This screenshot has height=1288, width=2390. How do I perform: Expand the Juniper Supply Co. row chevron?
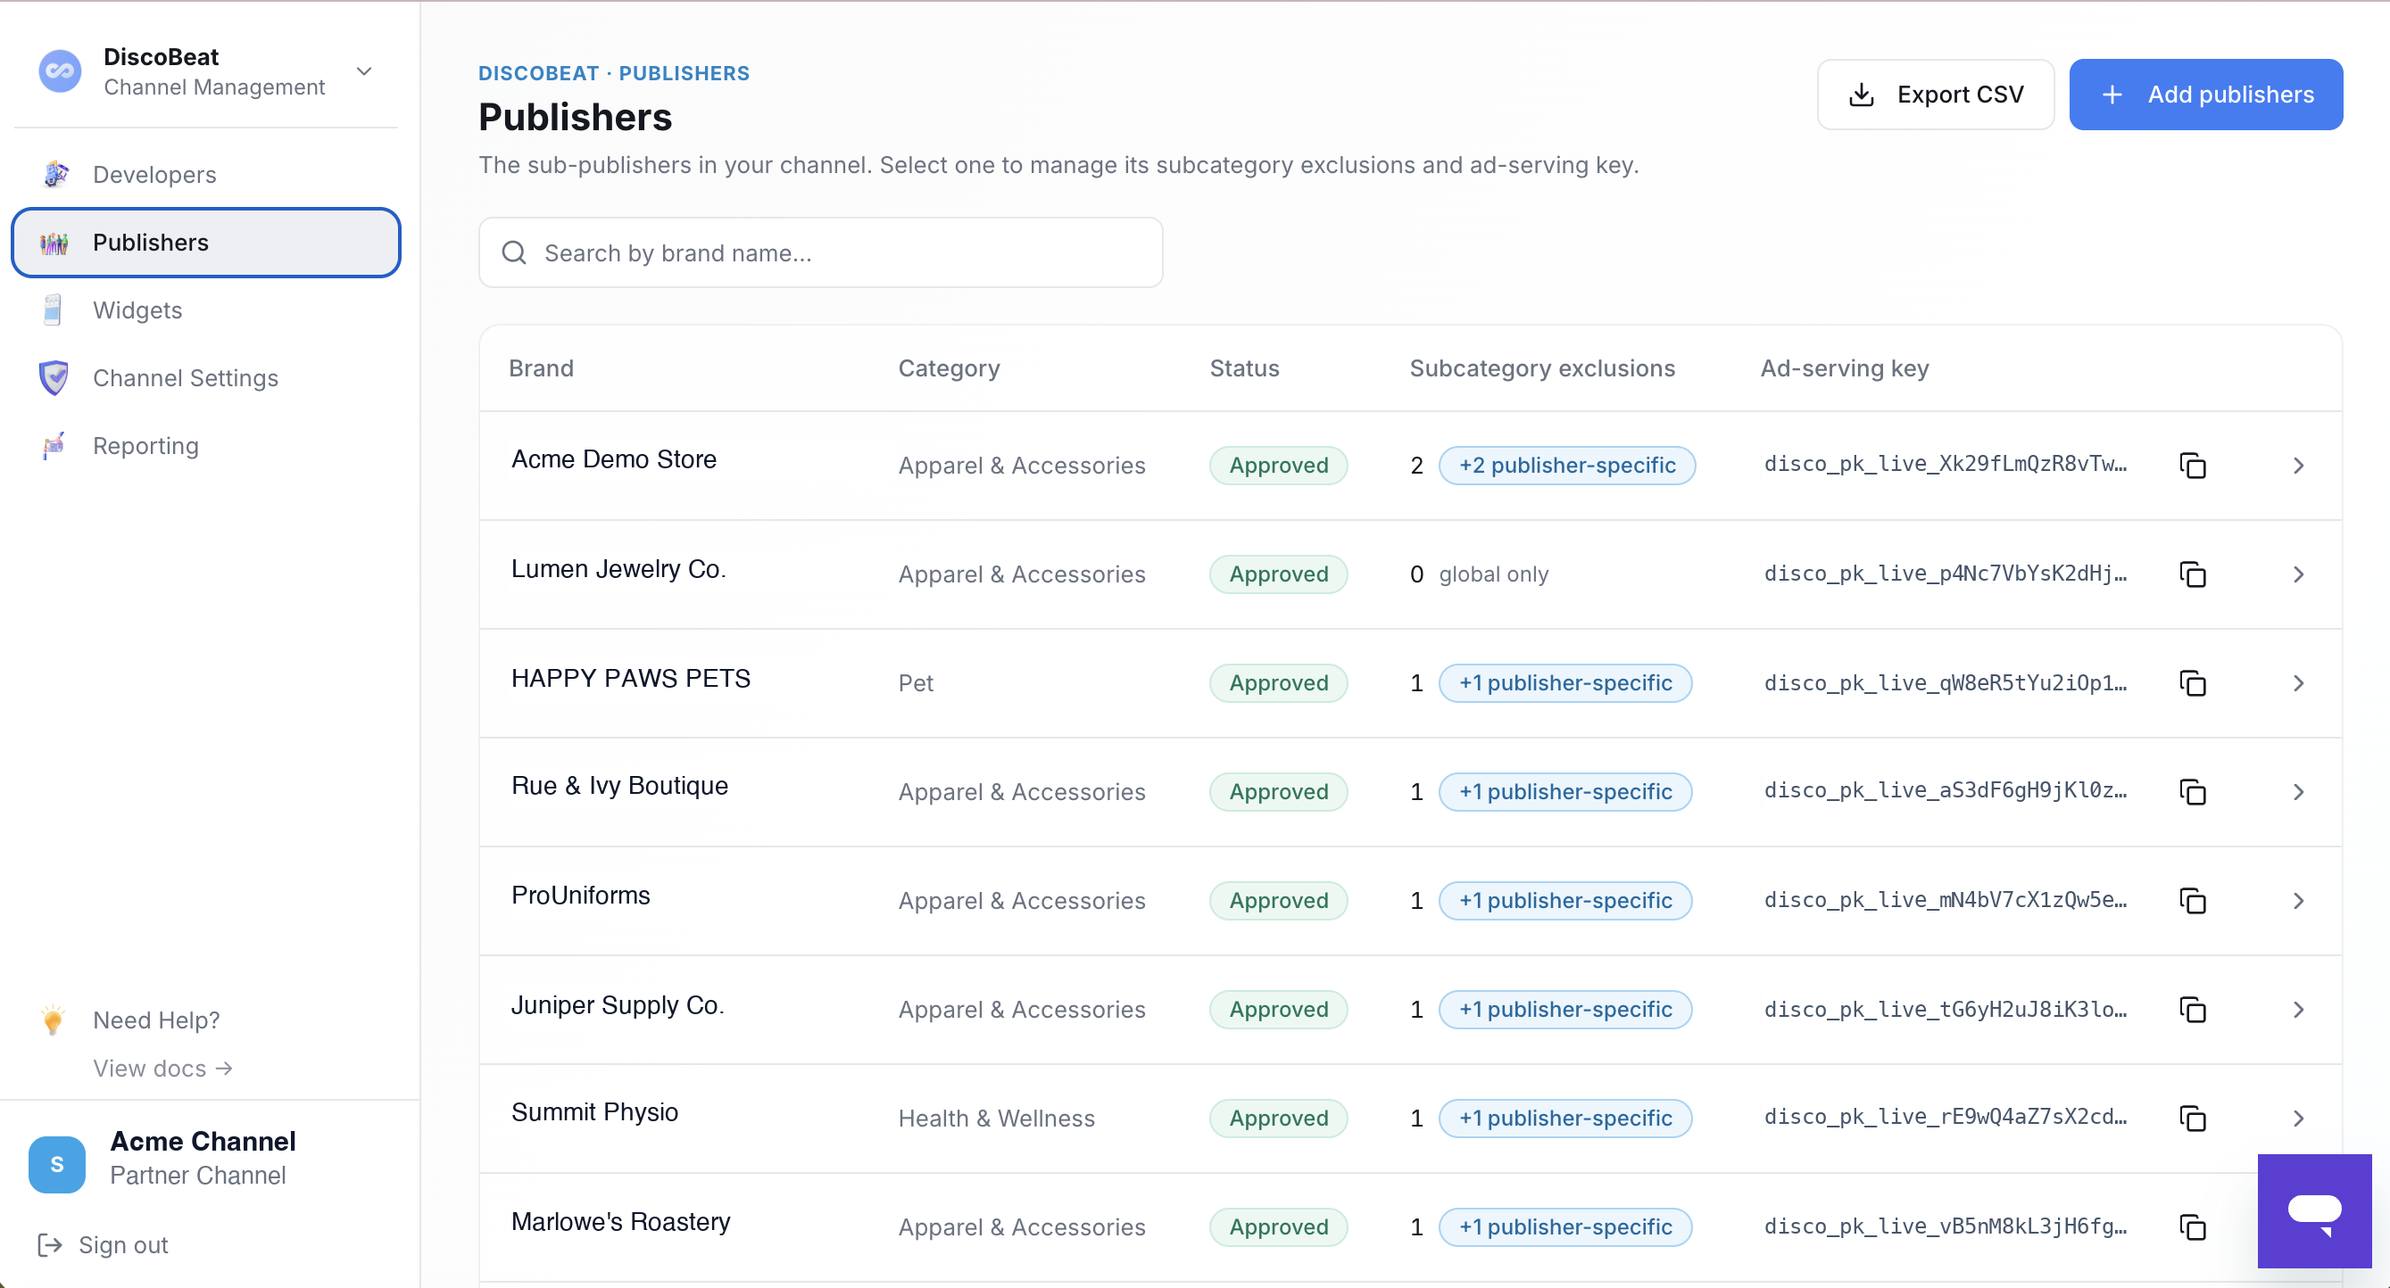coord(2298,1009)
